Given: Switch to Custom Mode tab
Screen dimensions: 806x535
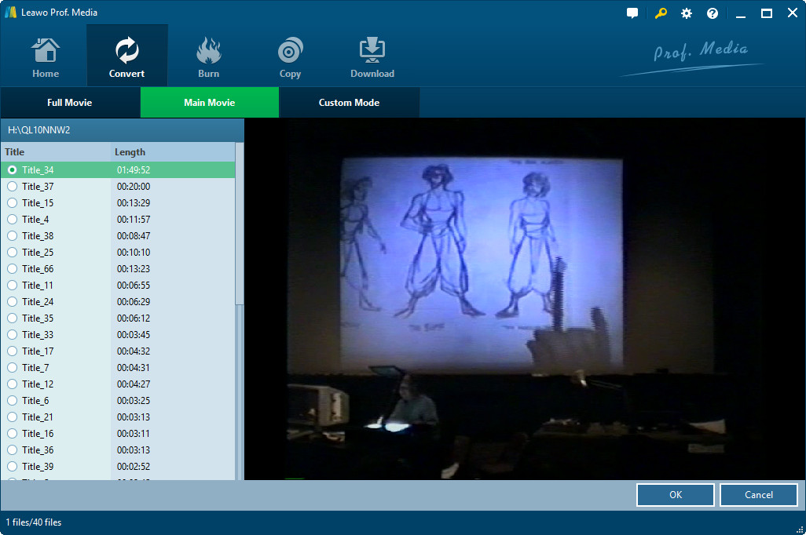Looking at the screenshot, I should coord(349,103).
